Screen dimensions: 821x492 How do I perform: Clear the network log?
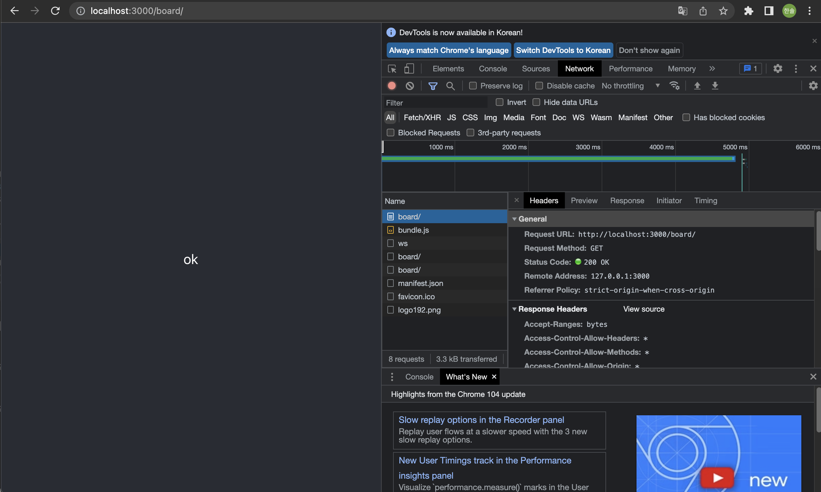click(410, 86)
